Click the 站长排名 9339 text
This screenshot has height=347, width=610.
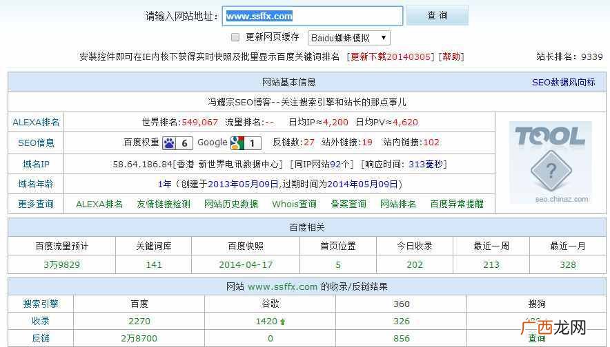pos(569,56)
